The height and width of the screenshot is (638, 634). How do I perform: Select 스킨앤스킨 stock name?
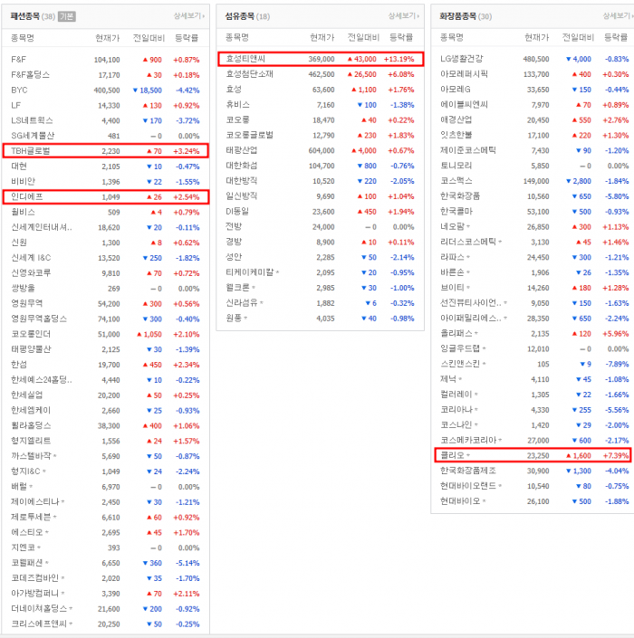[x=460, y=364]
